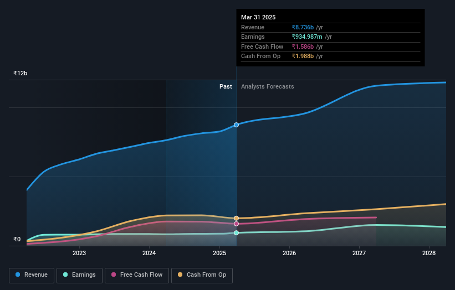Select the Free Cash Flow data point marker
Image resolution: width=455 pixels, height=290 pixels.
(x=237, y=224)
